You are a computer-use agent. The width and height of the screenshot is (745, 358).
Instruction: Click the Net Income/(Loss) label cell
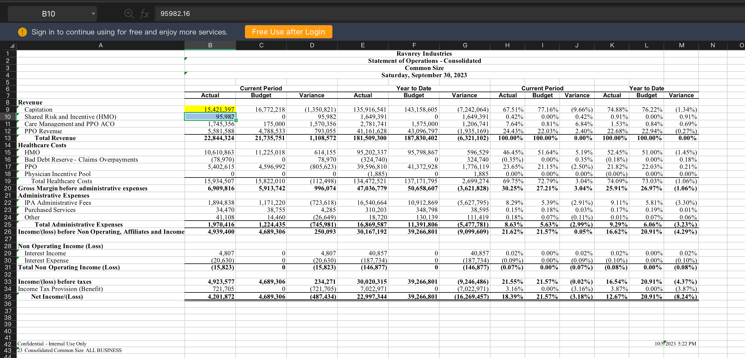(57, 297)
